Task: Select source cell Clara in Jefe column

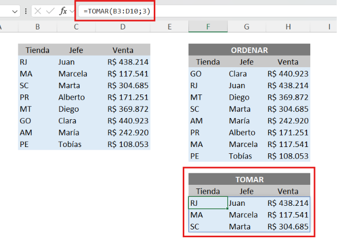Action: (x=76, y=121)
